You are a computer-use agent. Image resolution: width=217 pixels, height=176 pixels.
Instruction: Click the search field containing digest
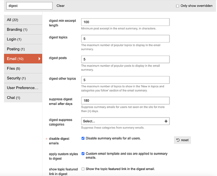click(x=29, y=6)
